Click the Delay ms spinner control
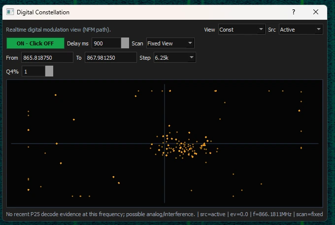 coord(125,43)
